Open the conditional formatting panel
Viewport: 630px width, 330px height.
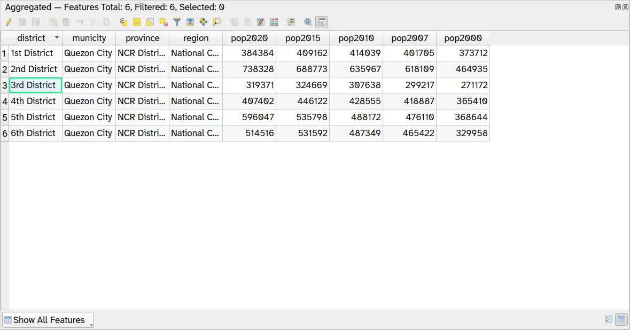291,22
